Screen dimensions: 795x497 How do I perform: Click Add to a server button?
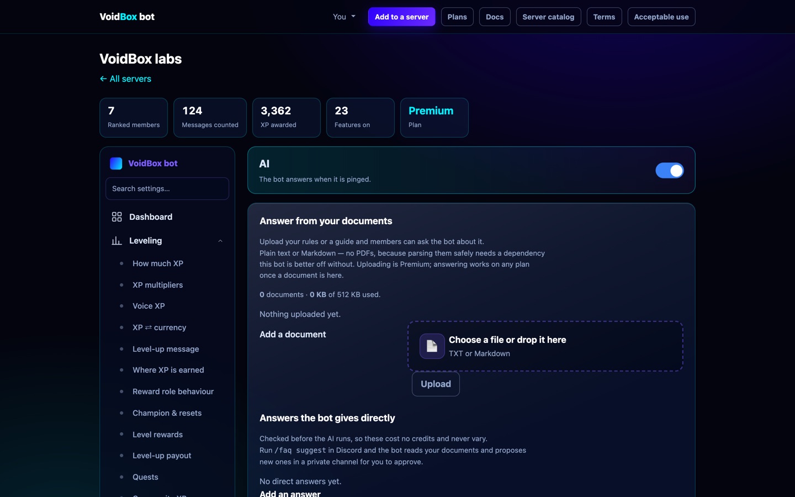click(402, 17)
